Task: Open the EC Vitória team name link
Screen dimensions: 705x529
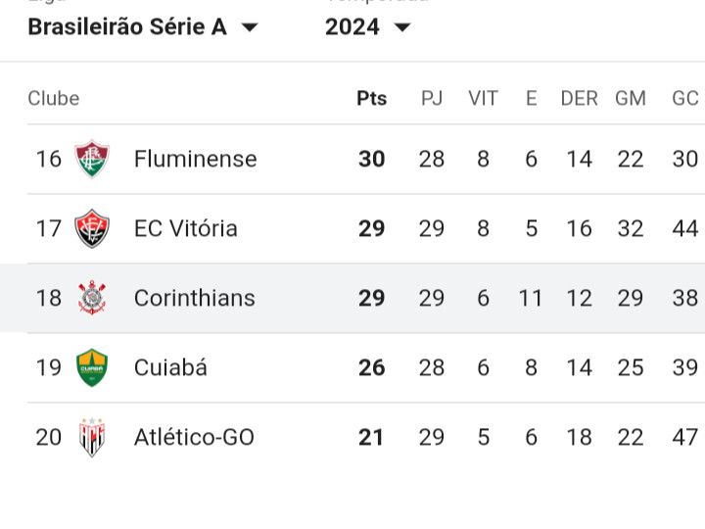Action: (185, 228)
